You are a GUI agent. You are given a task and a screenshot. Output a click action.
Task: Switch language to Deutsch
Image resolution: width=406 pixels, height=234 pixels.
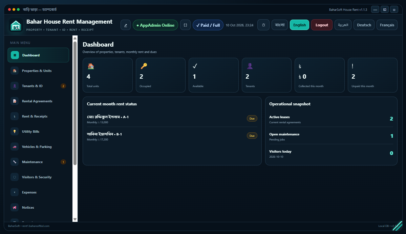(x=364, y=25)
